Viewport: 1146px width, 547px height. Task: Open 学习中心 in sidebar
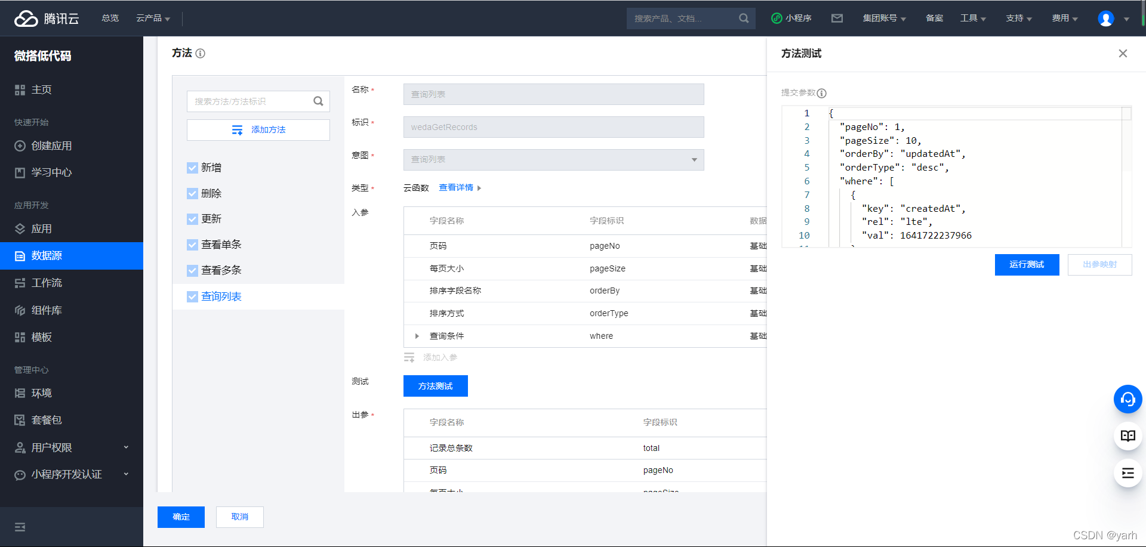pos(72,172)
